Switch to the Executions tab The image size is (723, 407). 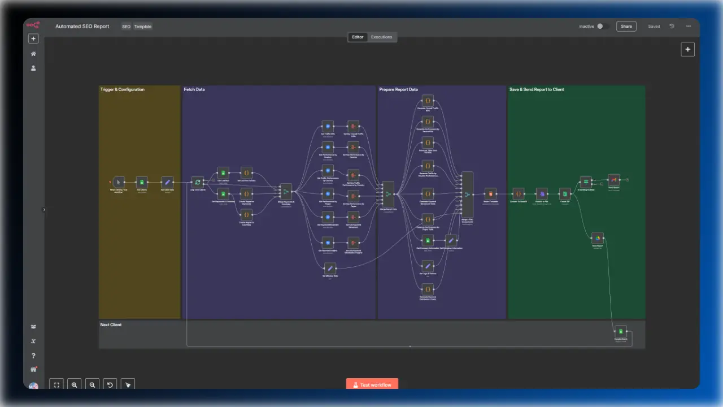tap(381, 37)
